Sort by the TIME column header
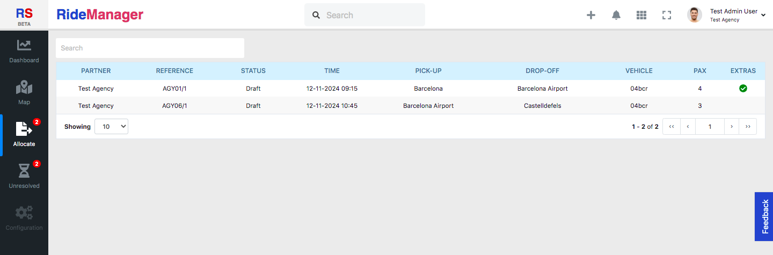This screenshot has width=773, height=255. 332,71
